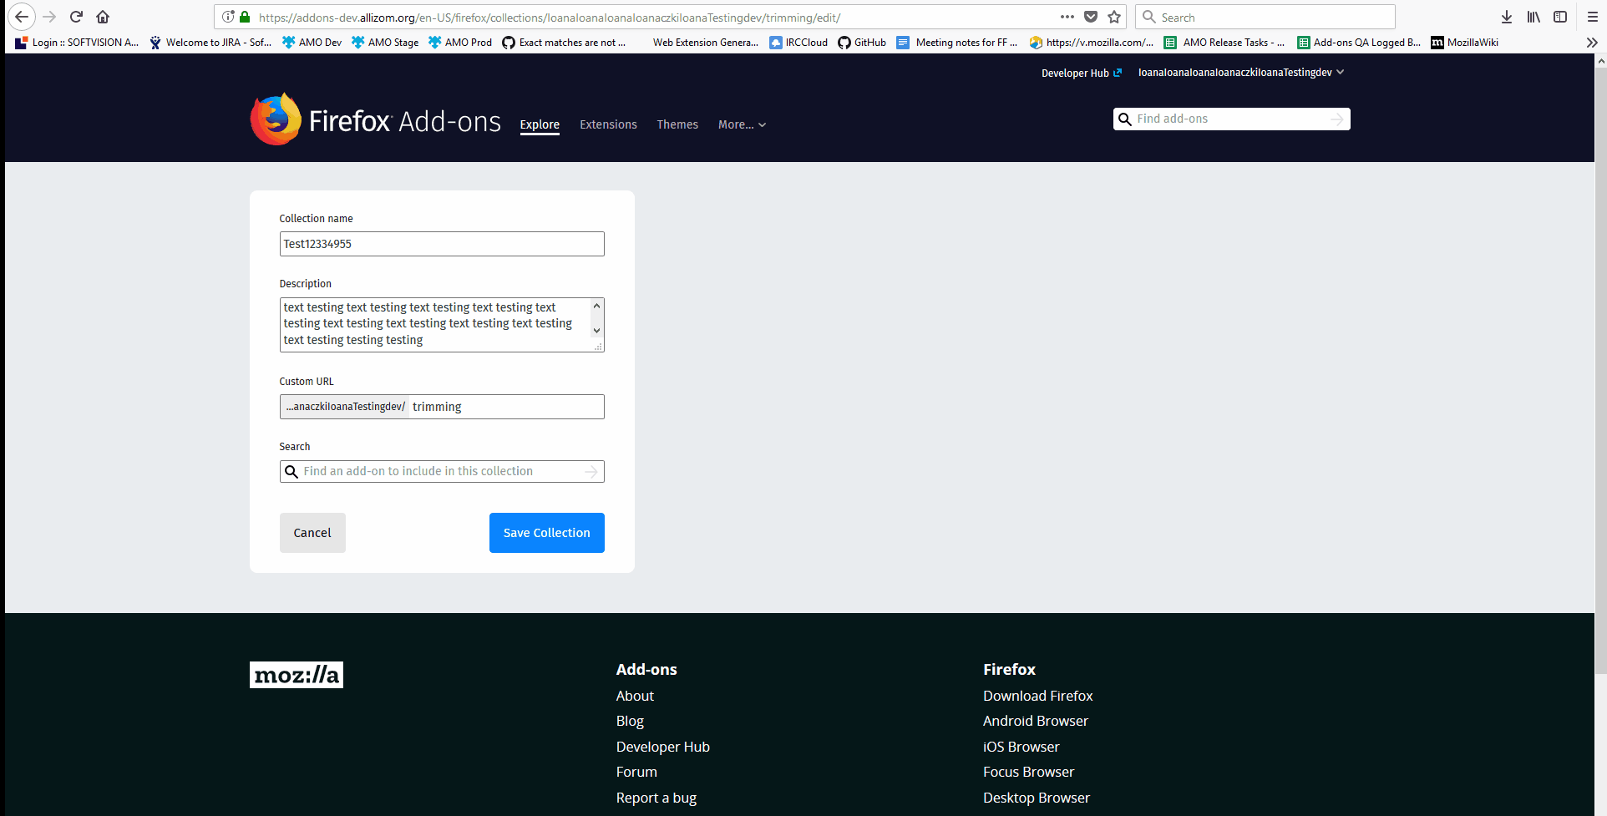Click the Collection name field
The height and width of the screenshot is (816, 1607).
pyautogui.click(x=442, y=244)
